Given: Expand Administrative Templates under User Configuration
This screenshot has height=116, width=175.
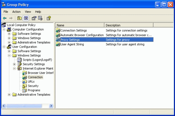Looking at the screenshot, I should [9, 95].
